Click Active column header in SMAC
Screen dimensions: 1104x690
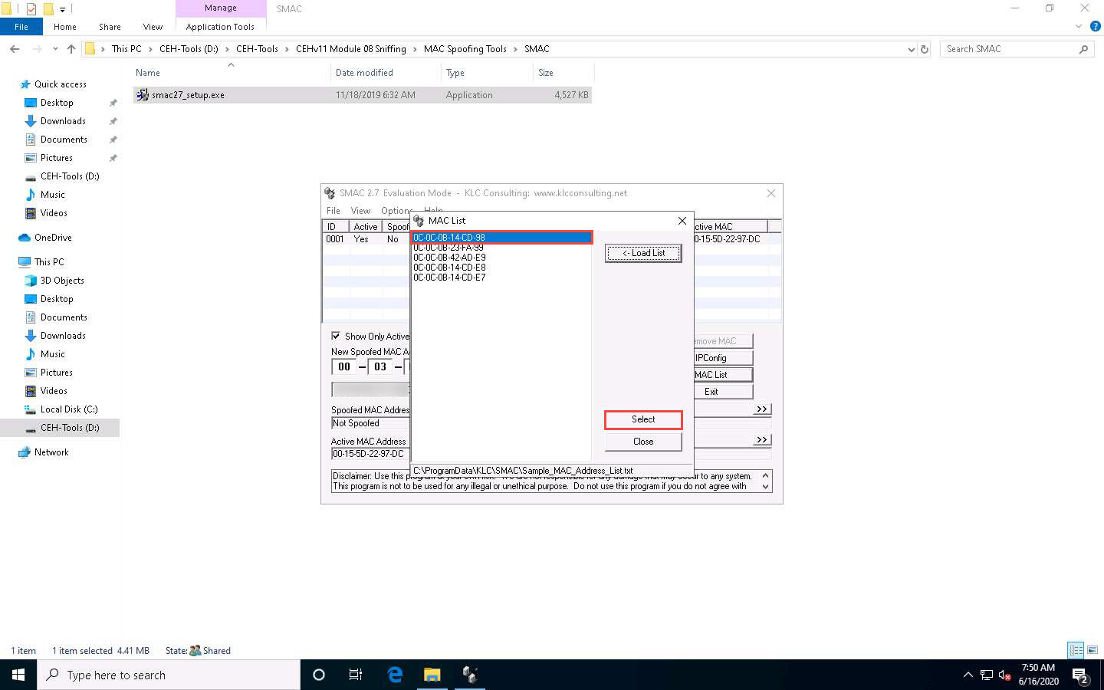point(366,227)
